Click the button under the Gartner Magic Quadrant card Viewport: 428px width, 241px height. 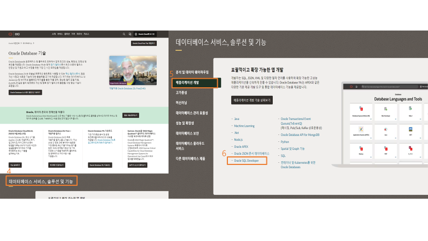[x=137, y=165]
